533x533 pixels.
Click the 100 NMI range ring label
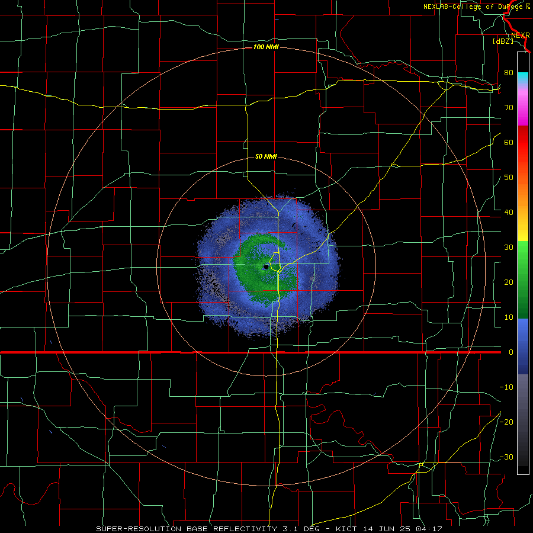[266, 47]
